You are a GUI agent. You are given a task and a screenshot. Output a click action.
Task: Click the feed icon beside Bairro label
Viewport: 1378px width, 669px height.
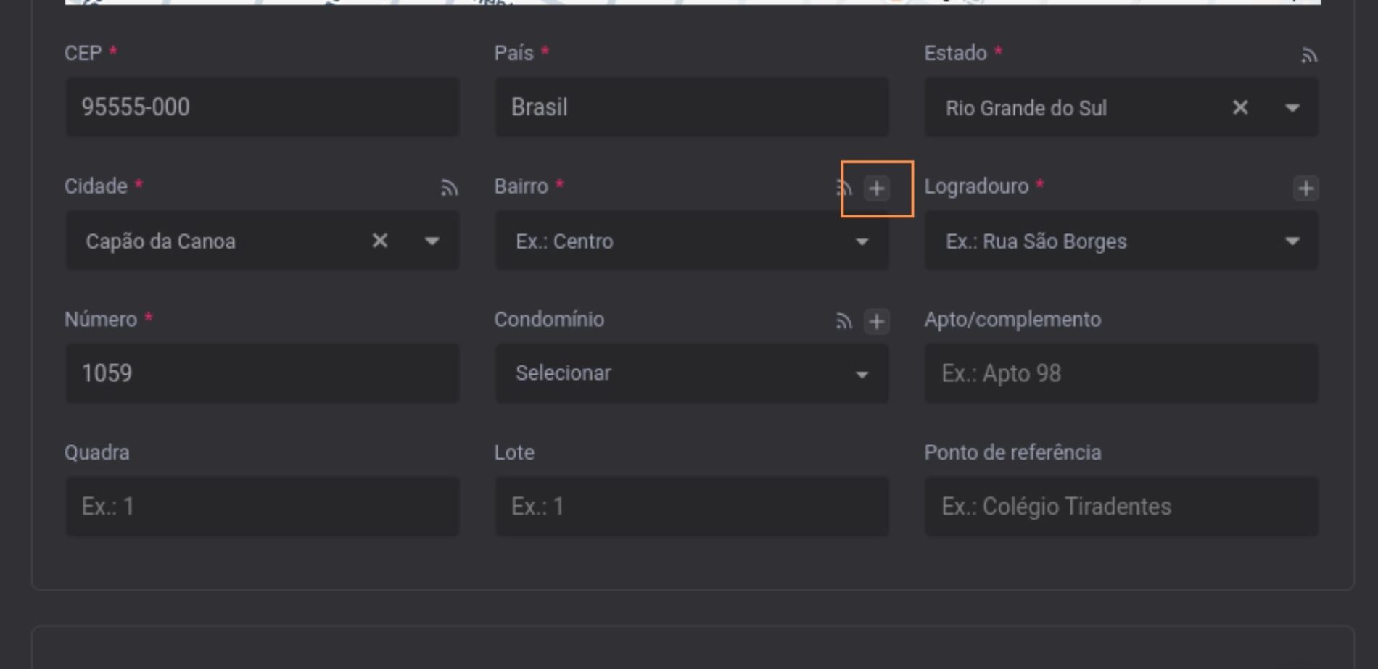(843, 188)
